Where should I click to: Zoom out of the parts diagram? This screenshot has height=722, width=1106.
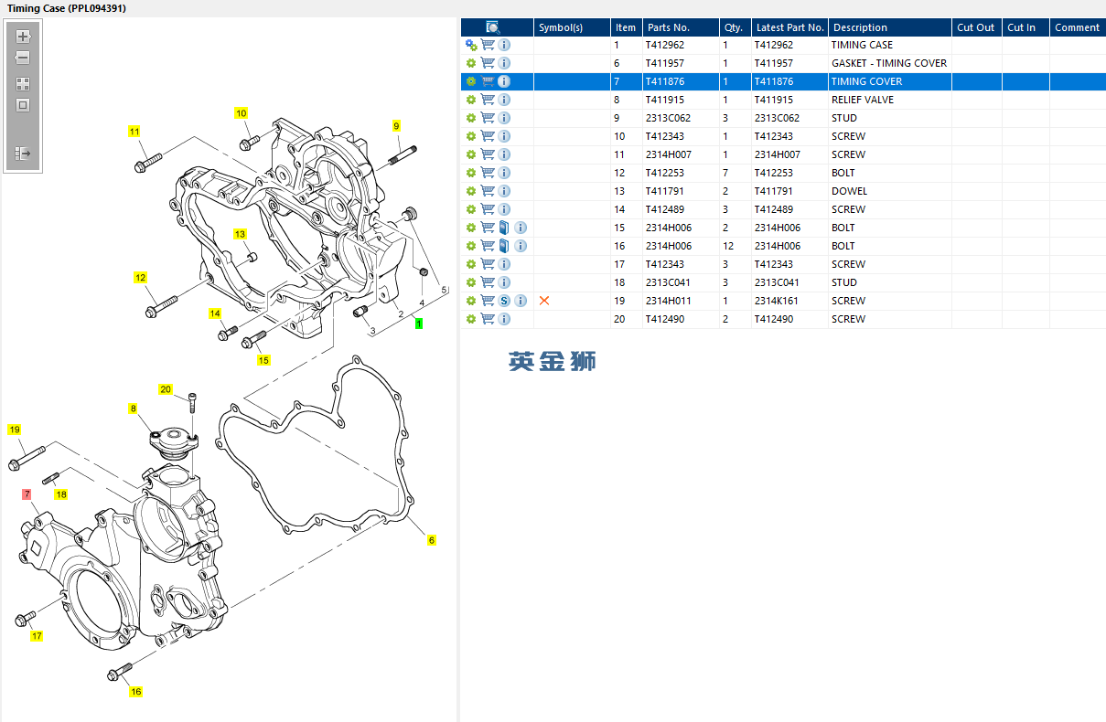pyautogui.click(x=24, y=58)
